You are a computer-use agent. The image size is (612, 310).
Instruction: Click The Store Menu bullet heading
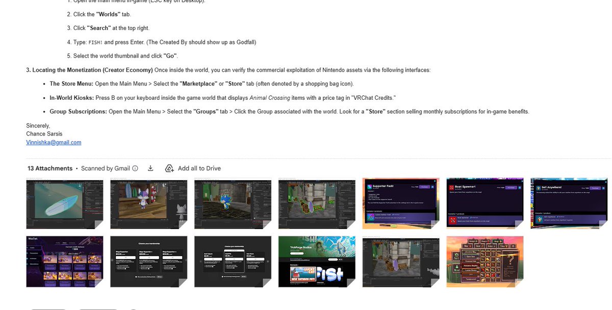point(71,83)
